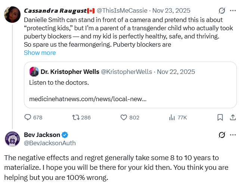This screenshot has height=187, width=241.
Task: Click Grok icon on Bev Jackson's reply
Action: (222, 135)
